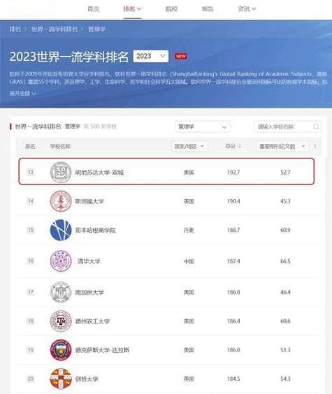Open 哥本哈根商学院 school link

point(96,230)
